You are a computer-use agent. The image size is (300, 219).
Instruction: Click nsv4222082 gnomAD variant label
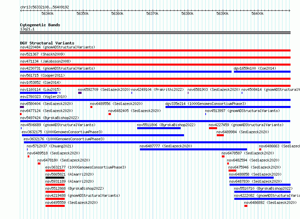pos(267,195)
